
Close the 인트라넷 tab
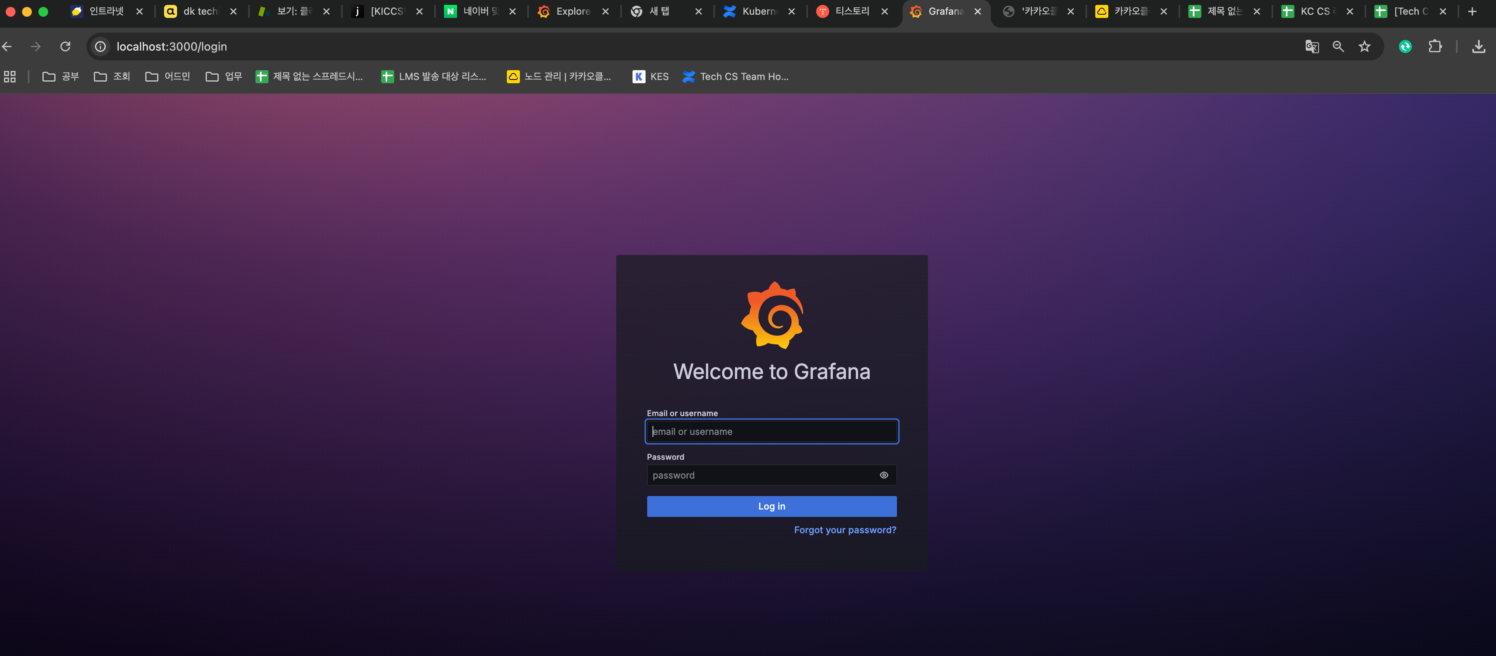pos(140,11)
